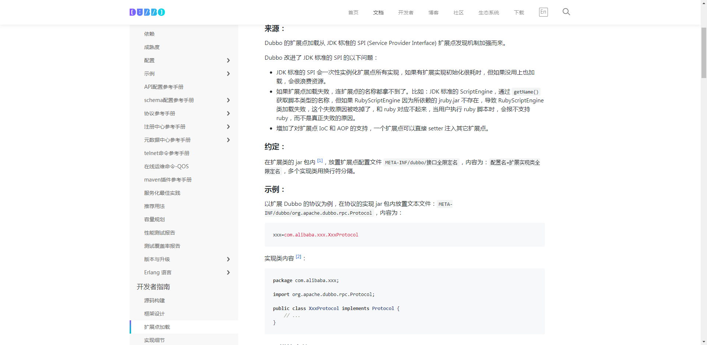Open 推荐用法 in the sidebar
This screenshot has width=707, height=345.
tap(154, 206)
